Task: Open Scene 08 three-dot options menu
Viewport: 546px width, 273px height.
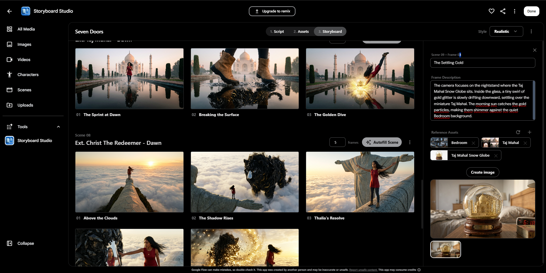Action: pos(410,142)
